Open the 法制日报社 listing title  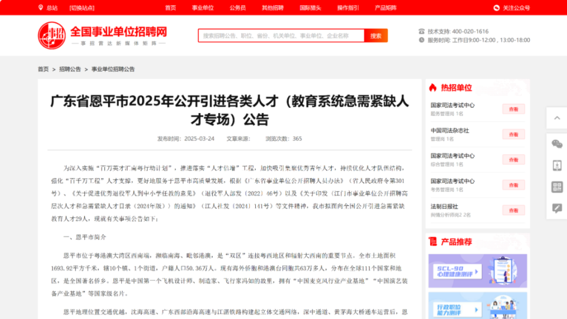click(x=444, y=206)
